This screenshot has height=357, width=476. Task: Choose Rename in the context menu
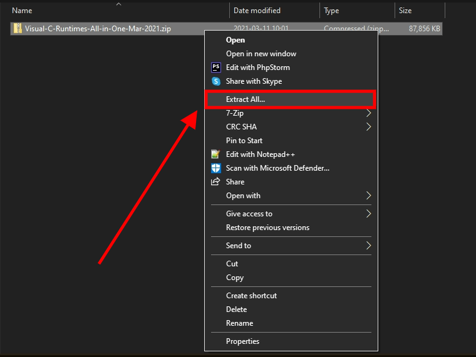[x=239, y=323]
